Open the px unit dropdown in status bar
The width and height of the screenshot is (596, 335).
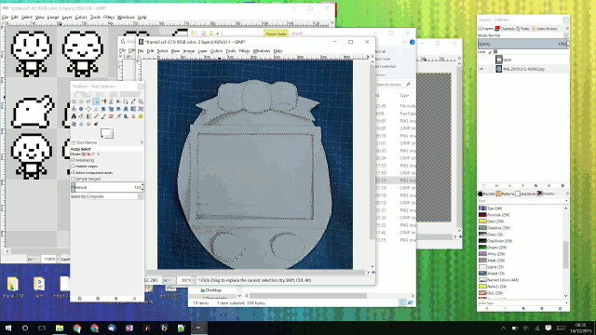169,280
